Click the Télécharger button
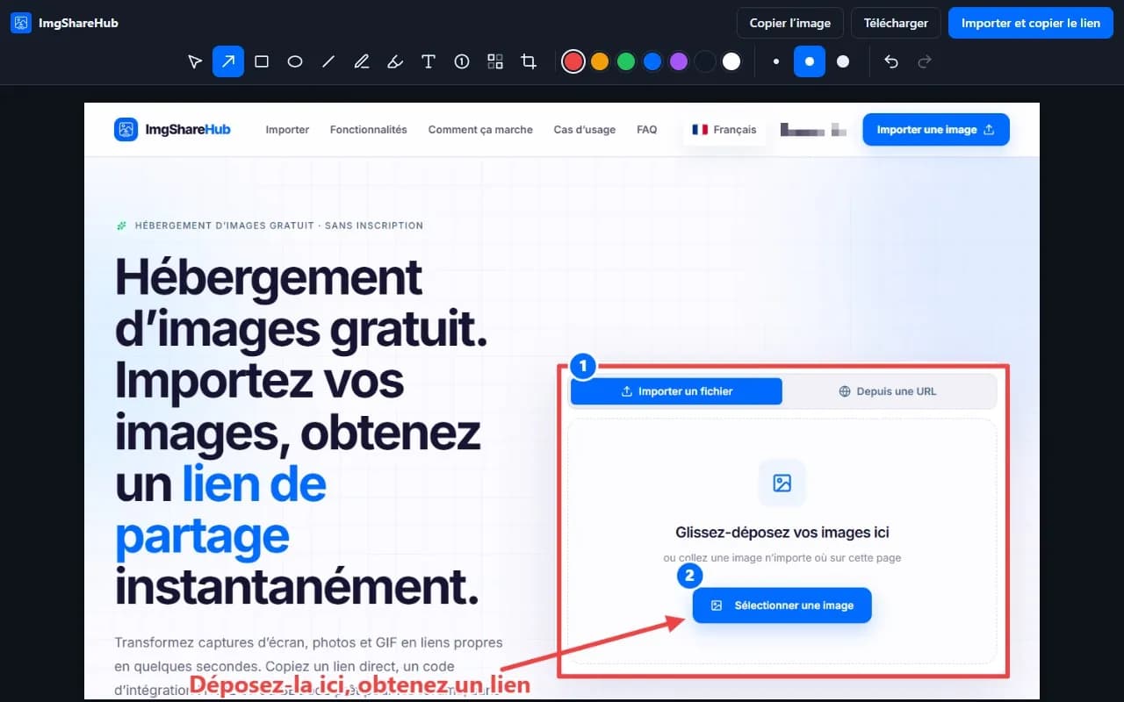Image resolution: width=1124 pixels, height=702 pixels. (x=896, y=23)
